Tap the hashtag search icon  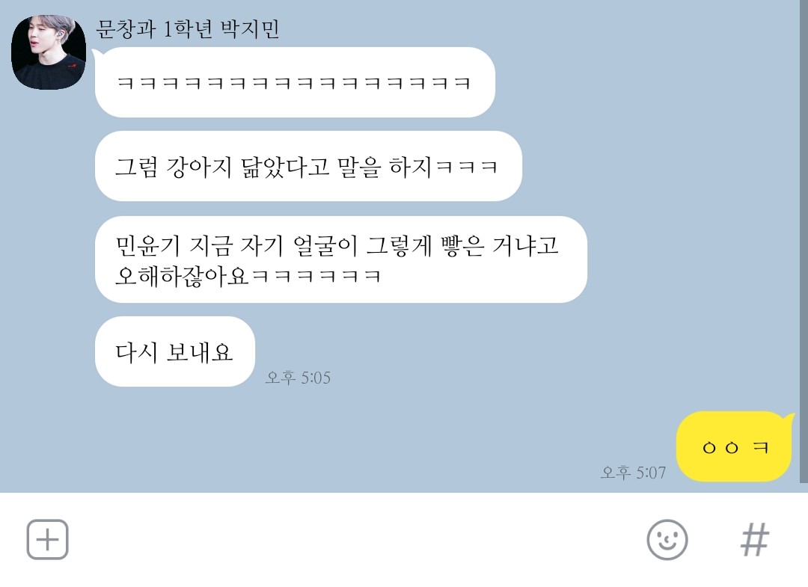pyautogui.click(x=754, y=540)
